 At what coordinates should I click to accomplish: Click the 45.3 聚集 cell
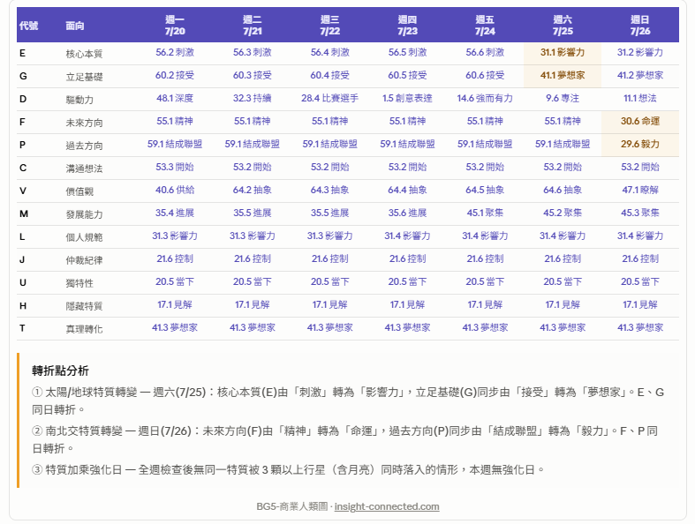[640, 213]
